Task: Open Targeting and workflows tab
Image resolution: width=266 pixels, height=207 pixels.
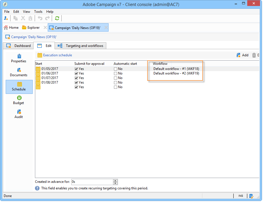Action: click(81, 46)
